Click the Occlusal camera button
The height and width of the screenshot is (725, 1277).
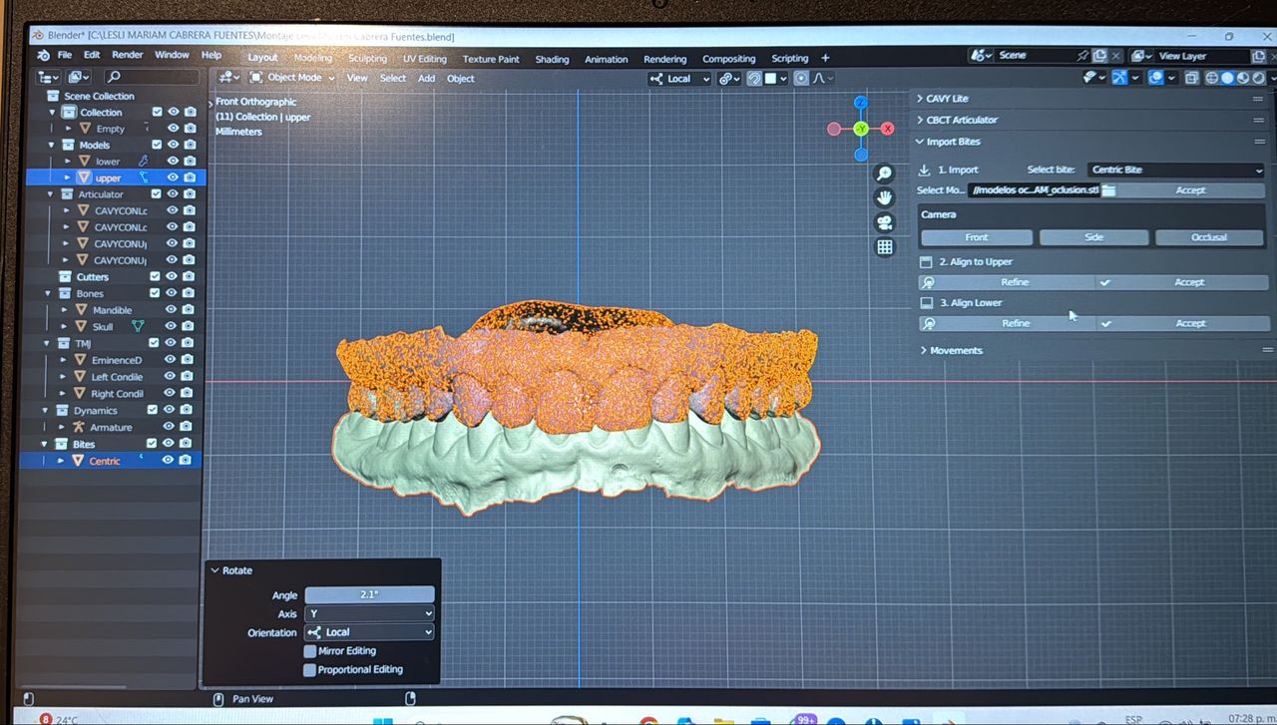click(1209, 237)
